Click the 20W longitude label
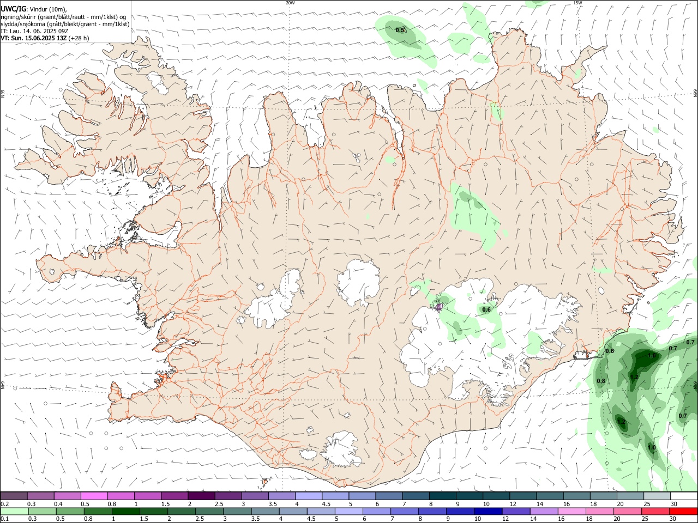 (290, 3)
